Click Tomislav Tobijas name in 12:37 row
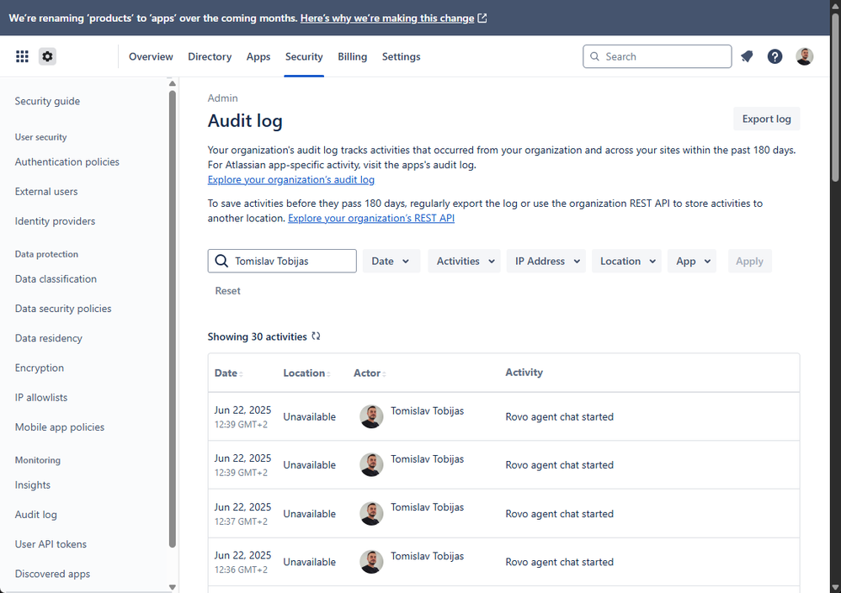This screenshot has width=841, height=593. [427, 507]
